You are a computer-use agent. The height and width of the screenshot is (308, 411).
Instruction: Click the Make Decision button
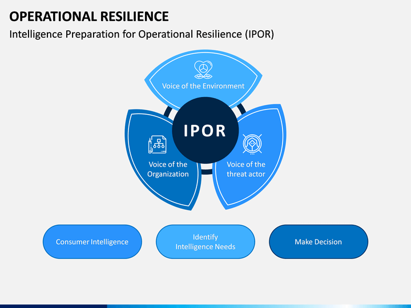(x=319, y=242)
